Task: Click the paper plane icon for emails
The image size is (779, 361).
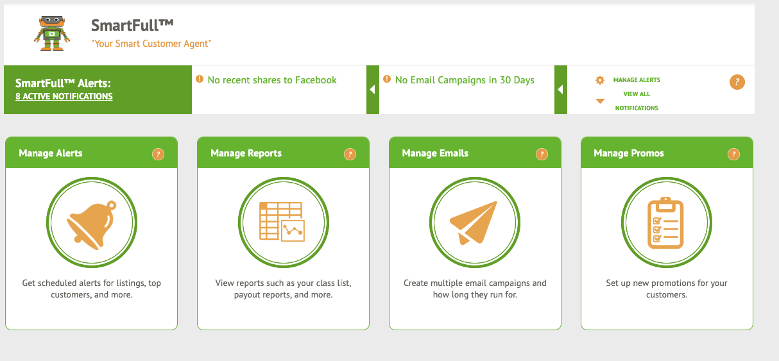Action: pyautogui.click(x=475, y=221)
